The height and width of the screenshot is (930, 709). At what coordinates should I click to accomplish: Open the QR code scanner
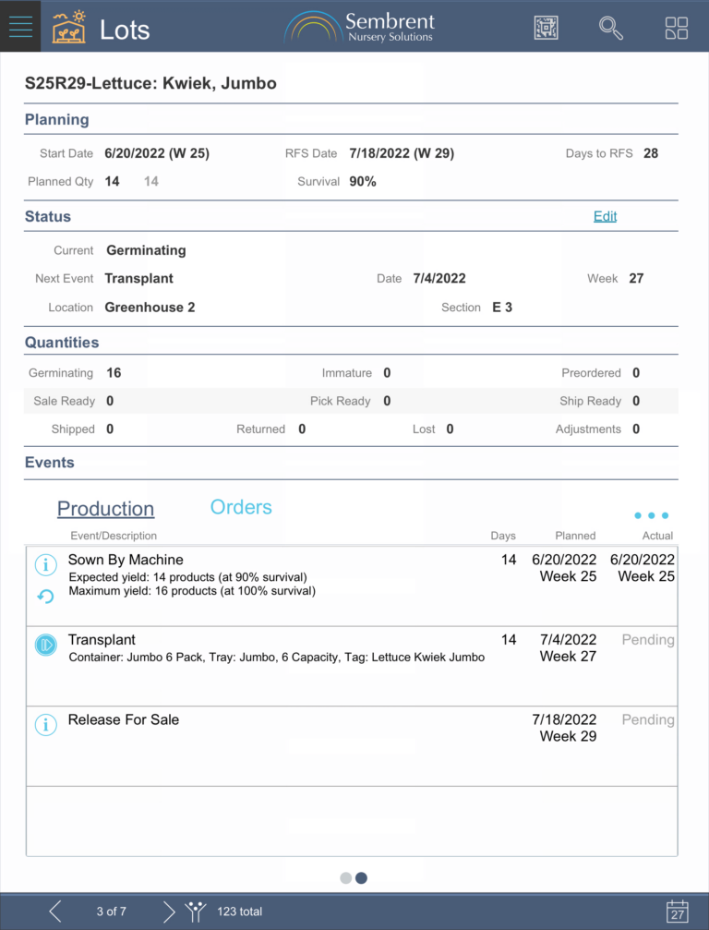tap(547, 28)
